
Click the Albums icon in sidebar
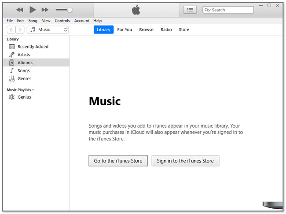(12, 63)
